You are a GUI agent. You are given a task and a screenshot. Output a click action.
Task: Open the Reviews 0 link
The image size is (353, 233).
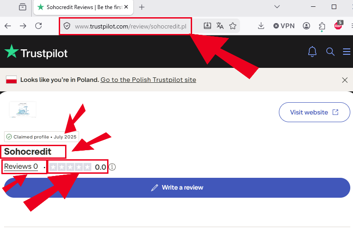click(x=21, y=166)
